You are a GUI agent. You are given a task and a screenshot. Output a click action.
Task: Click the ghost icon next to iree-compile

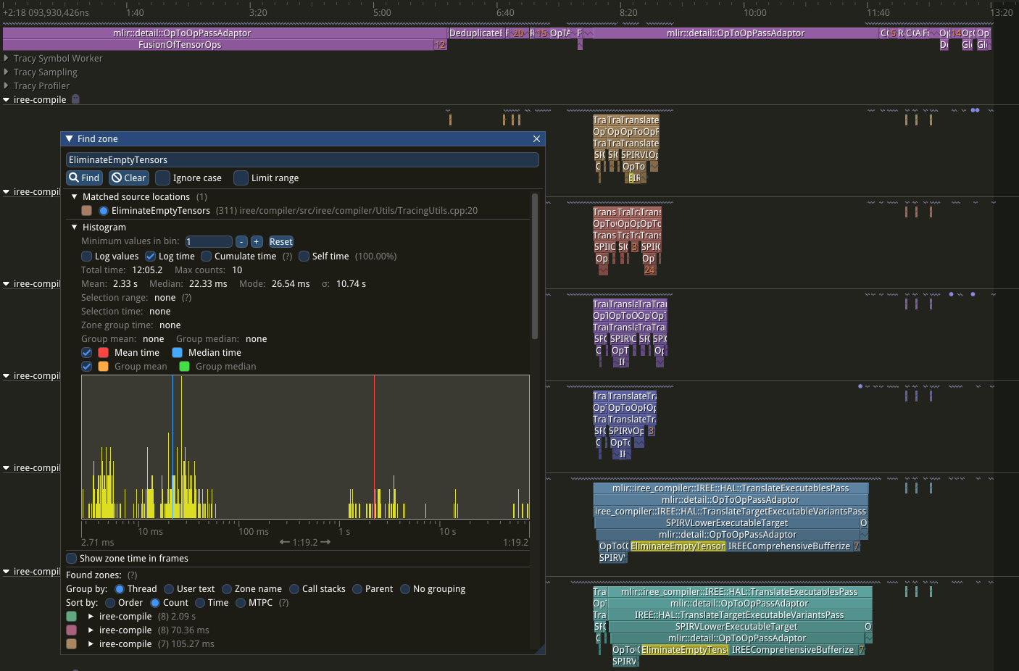[75, 99]
